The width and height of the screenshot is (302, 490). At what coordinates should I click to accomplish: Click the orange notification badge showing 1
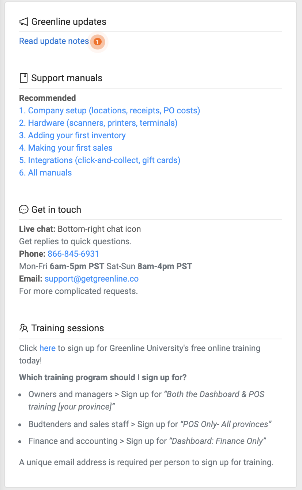[97, 42]
